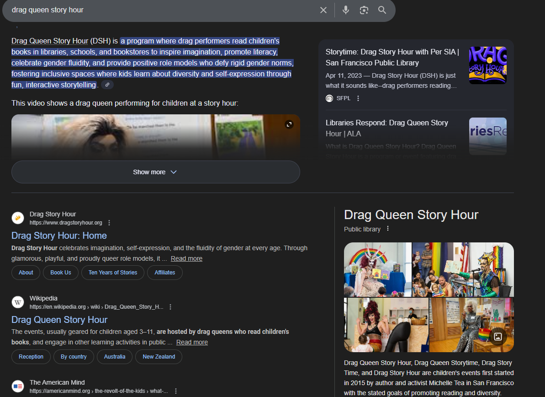The image size is (545, 397).
Task: Open three-dot menu next to SFPL source
Action: pyautogui.click(x=358, y=98)
